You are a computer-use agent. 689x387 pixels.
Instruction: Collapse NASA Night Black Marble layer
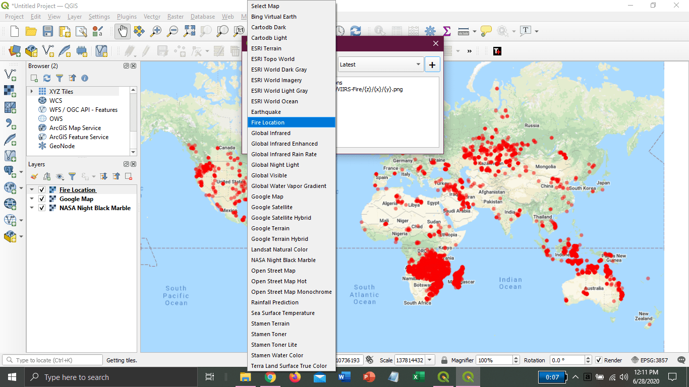pos(32,208)
